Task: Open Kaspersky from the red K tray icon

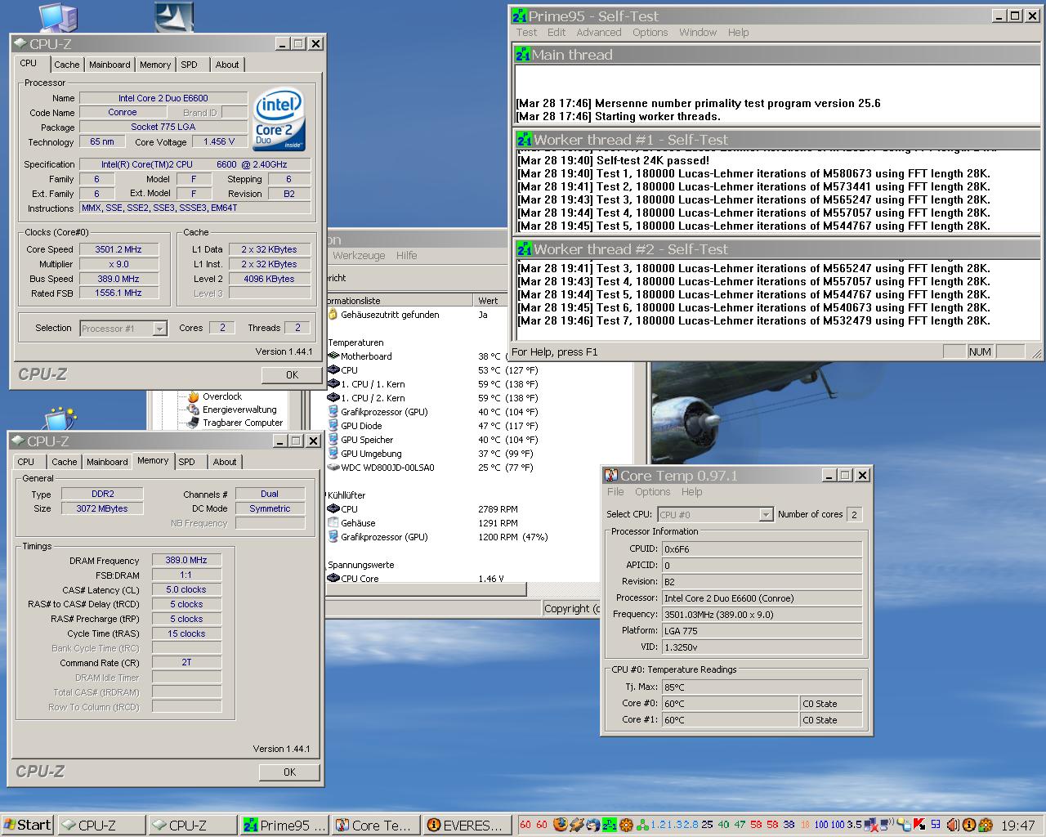Action: [x=919, y=825]
